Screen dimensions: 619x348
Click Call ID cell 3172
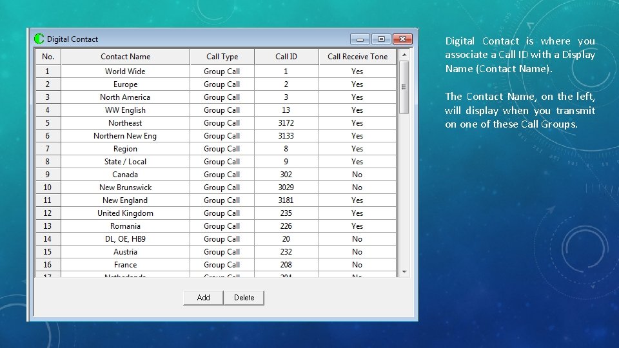[286, 123]
